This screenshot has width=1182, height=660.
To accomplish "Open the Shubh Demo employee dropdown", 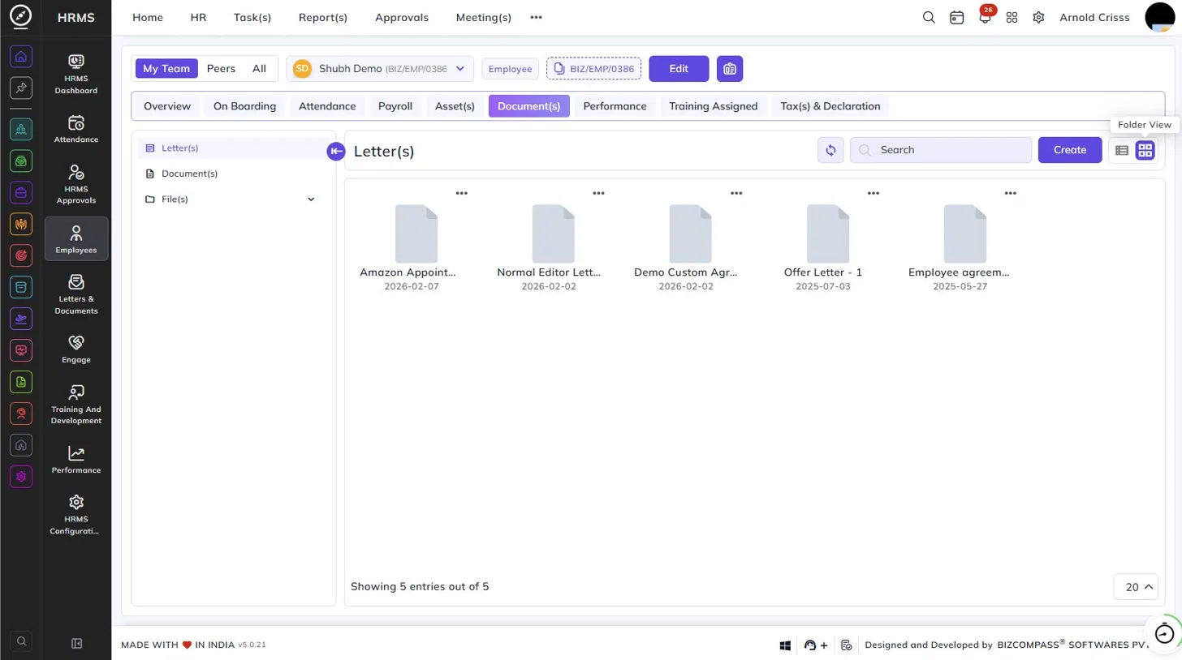I will pos(380,69).
